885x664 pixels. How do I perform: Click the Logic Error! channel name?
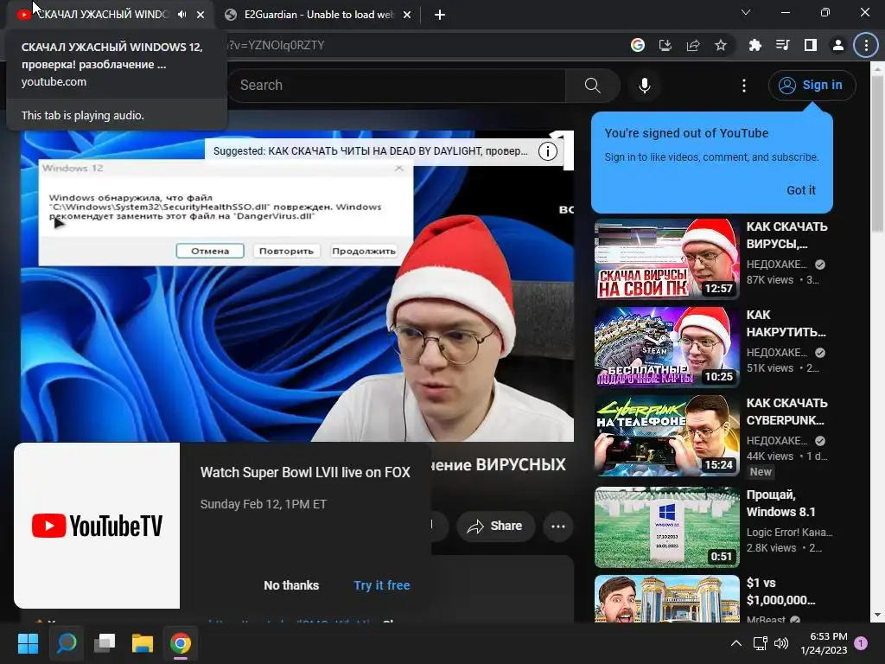tap(789, 532)
